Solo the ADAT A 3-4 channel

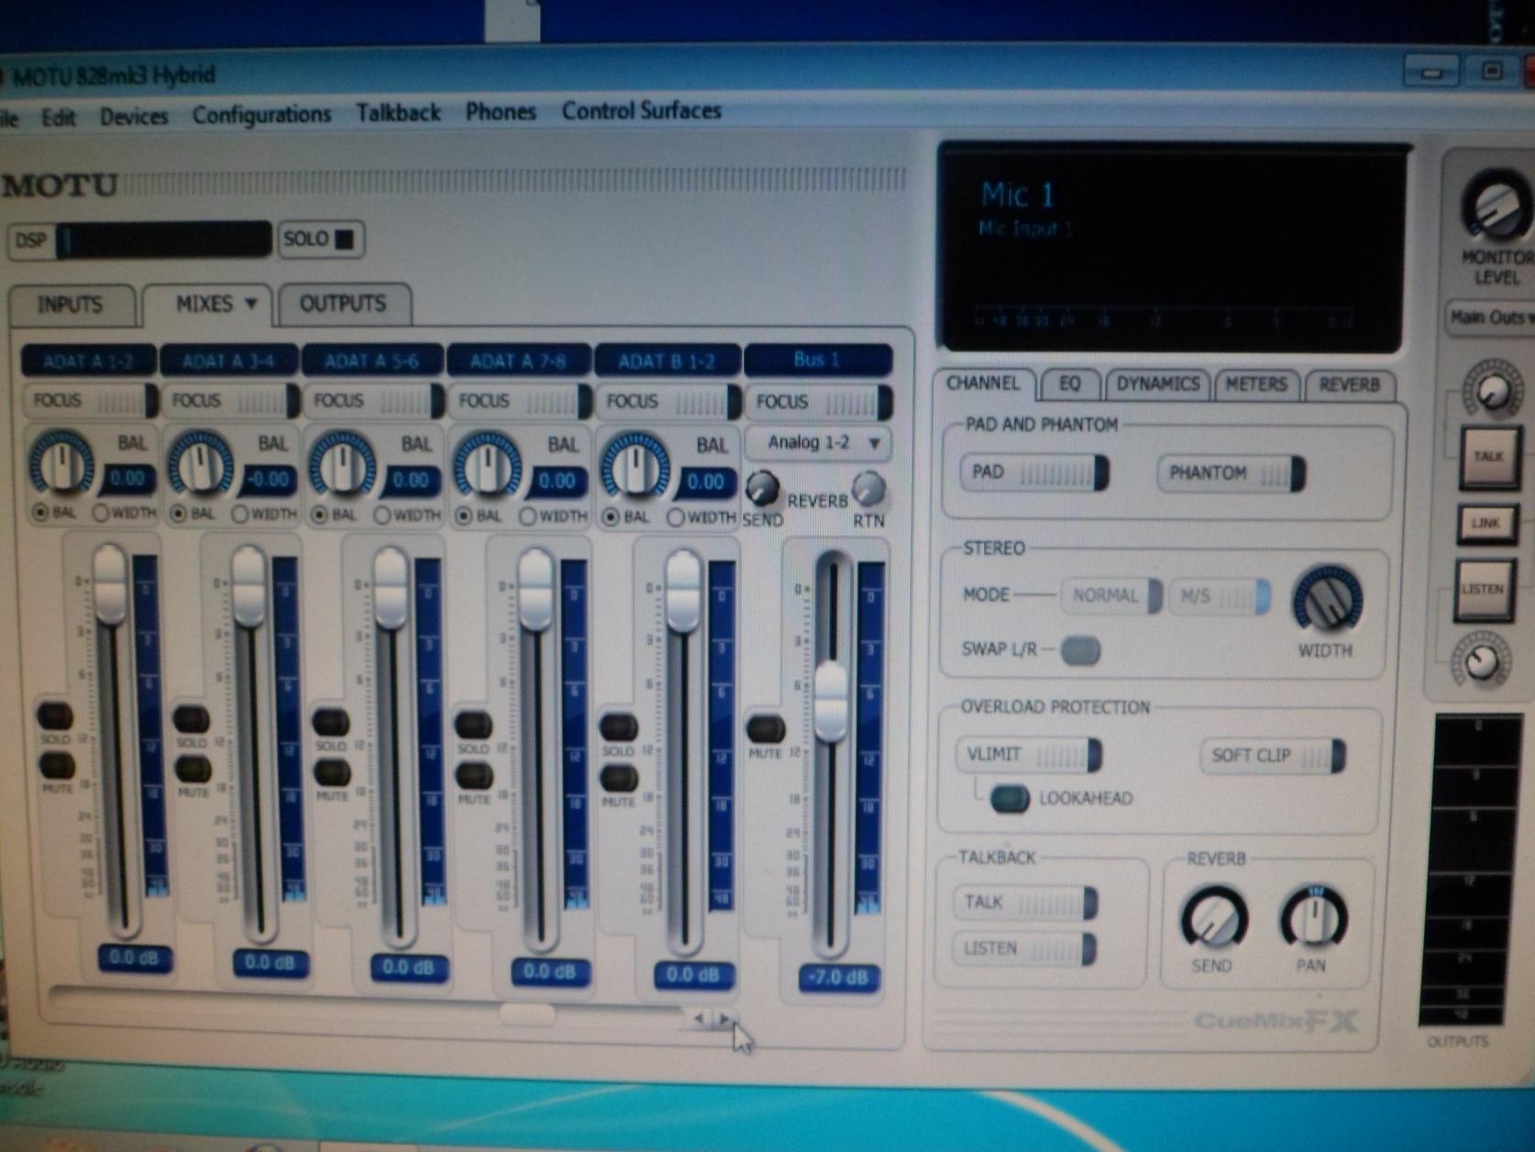click(x=192, y=719)
